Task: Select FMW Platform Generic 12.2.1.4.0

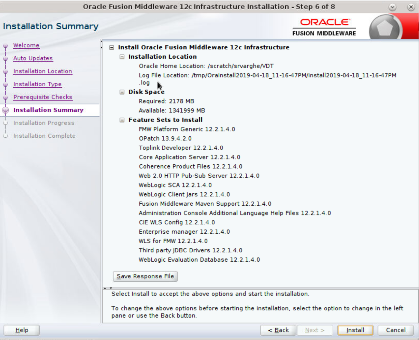Action: 187,129
